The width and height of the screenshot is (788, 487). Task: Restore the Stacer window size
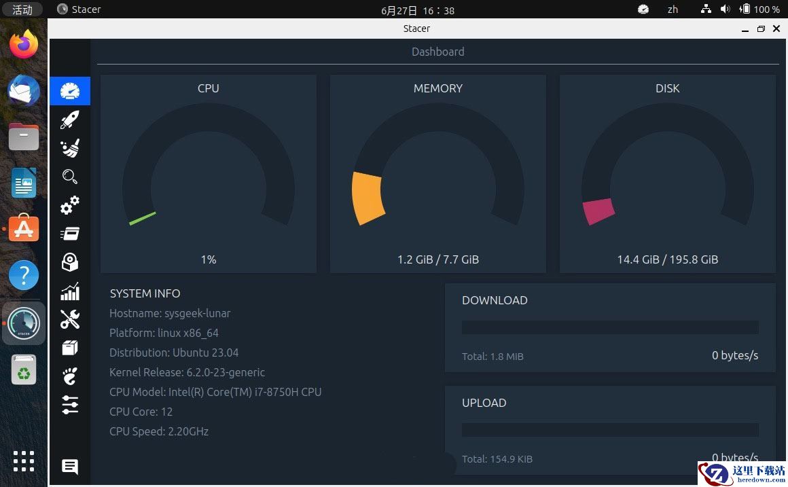point(761,29)
